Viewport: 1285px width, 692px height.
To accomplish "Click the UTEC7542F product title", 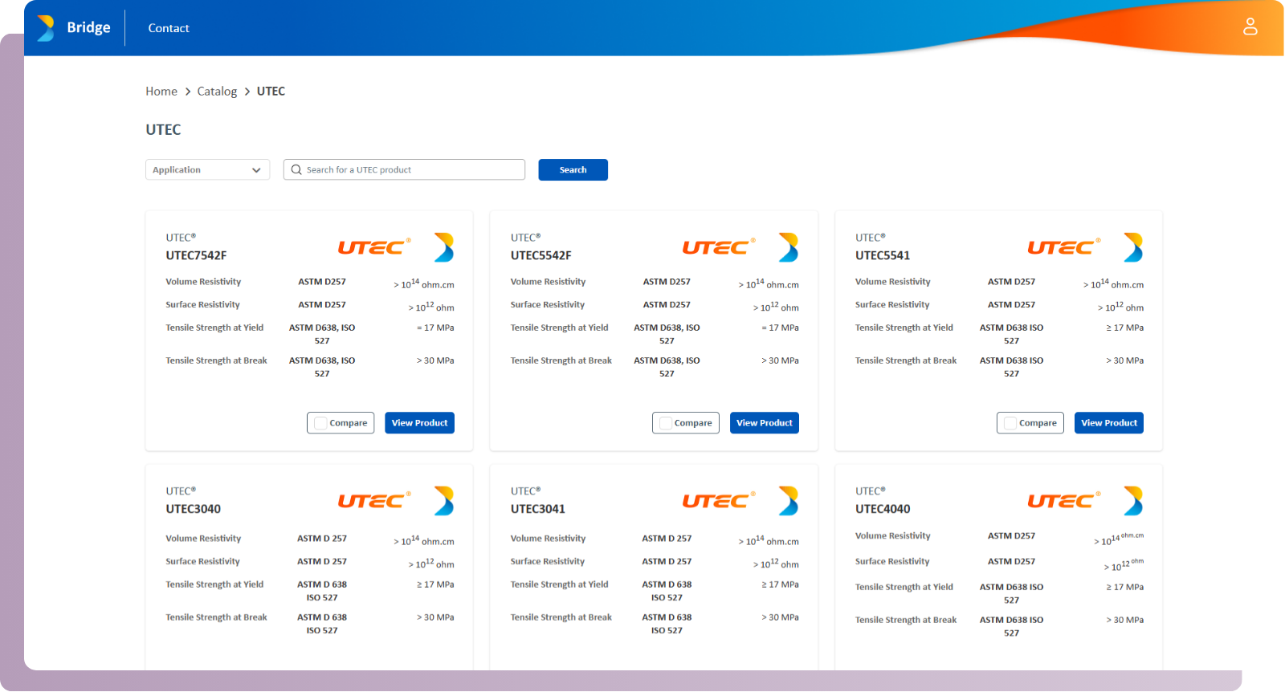I will click(196, 255).
